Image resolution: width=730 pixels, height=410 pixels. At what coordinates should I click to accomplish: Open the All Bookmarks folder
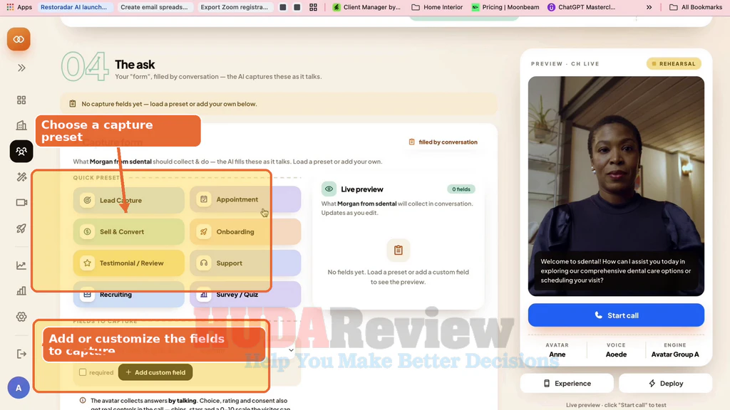click(x=696, y=7)
